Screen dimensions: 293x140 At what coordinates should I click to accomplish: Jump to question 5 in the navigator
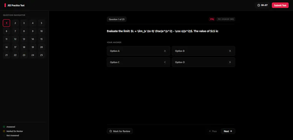pos(41,23)
